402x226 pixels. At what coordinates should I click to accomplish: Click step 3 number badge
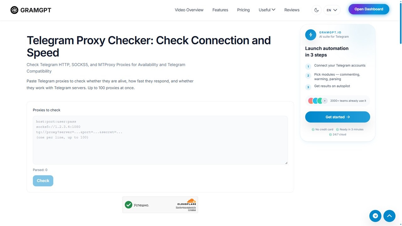[x=308, y=87]
